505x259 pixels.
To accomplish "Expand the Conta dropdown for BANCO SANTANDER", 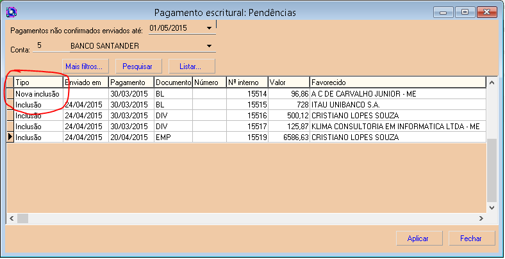I will coord(209,46).
